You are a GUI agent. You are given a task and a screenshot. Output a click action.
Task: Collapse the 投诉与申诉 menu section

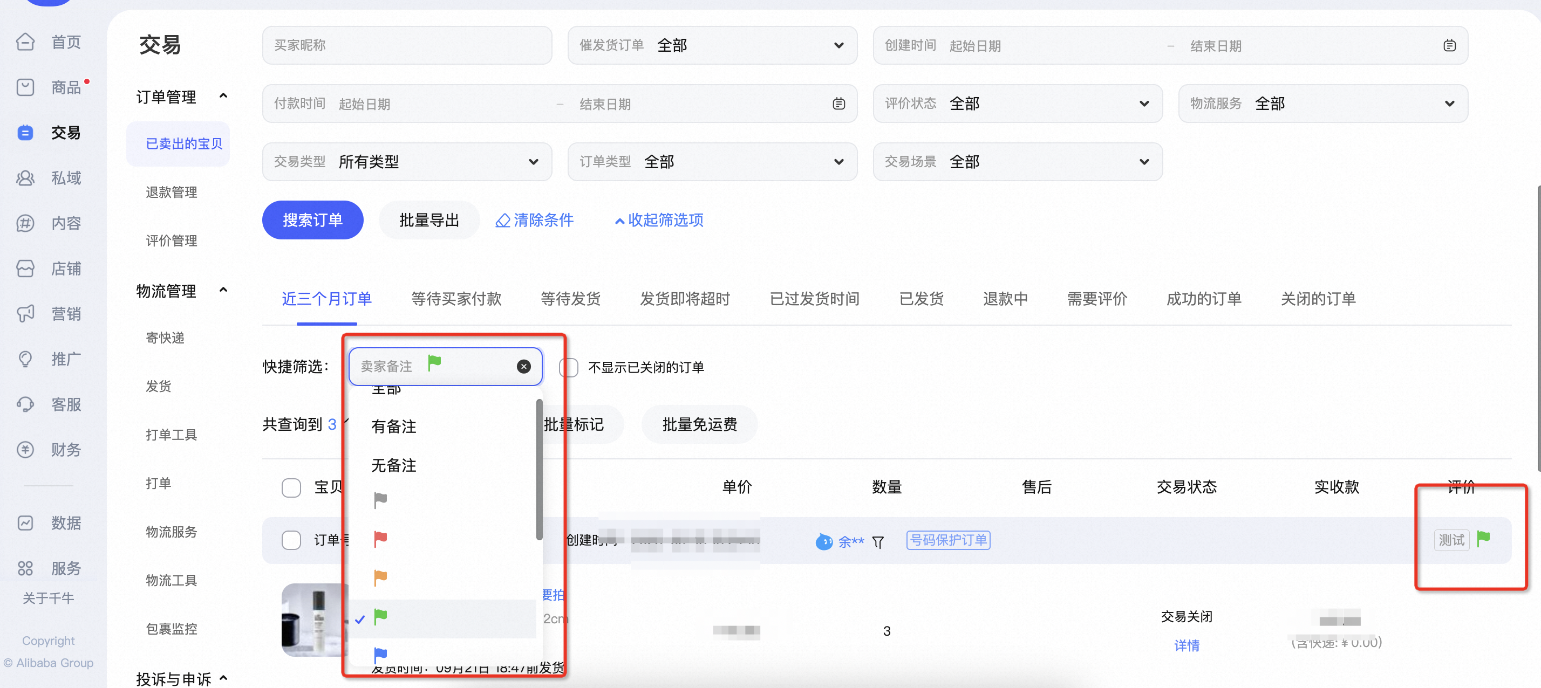[223, 678]
